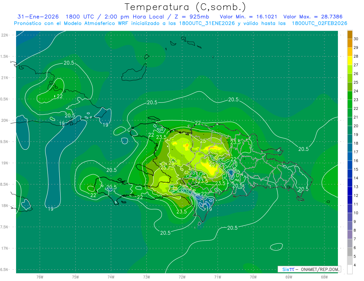This screenshot has width=364, height=281.
Task: Click the "18N" latitude axis label
Action: [5, 206]
